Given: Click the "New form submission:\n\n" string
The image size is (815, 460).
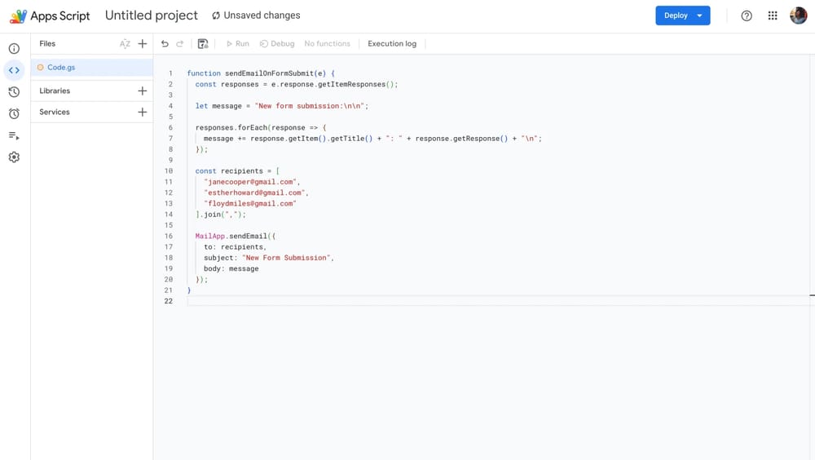Looking at the screenshot, I should point(309,106).
